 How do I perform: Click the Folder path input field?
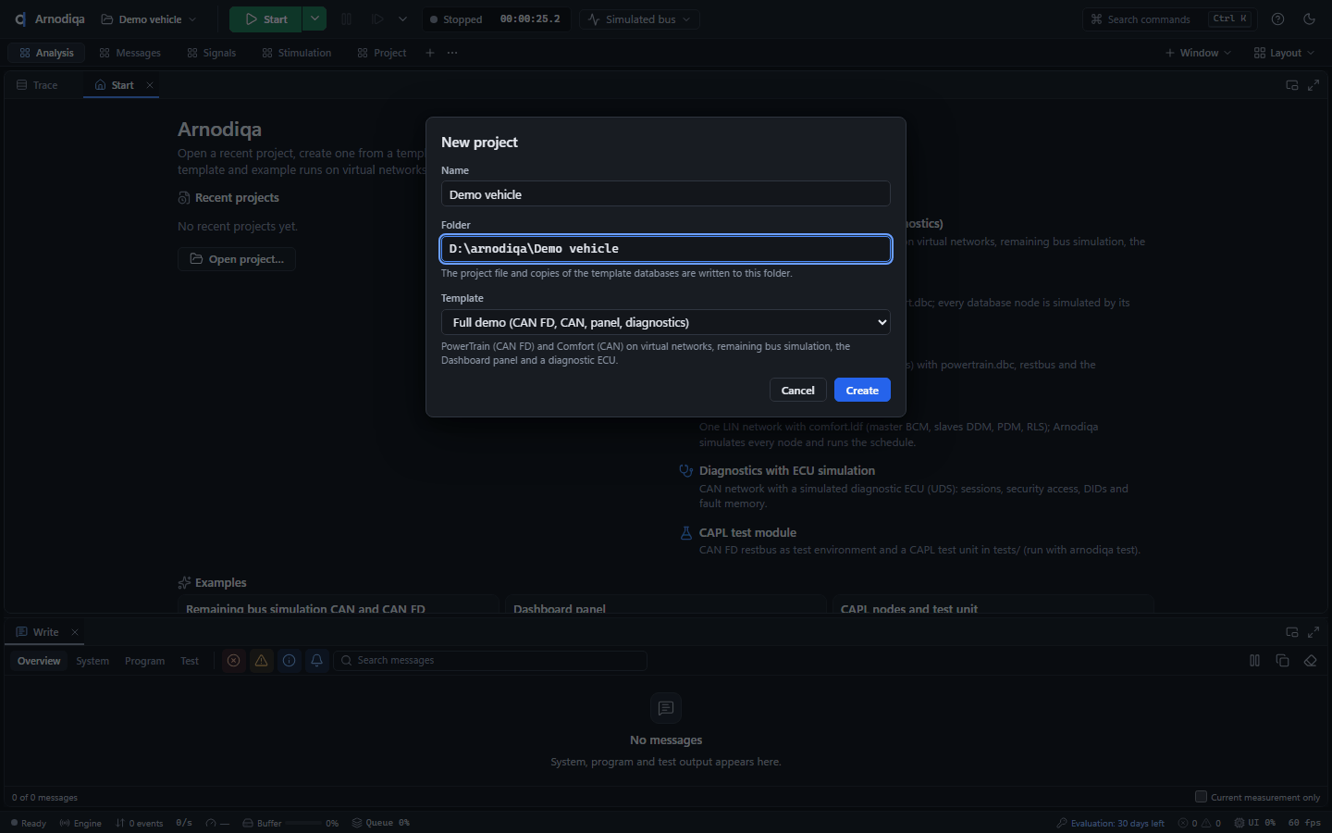[666, 248]
